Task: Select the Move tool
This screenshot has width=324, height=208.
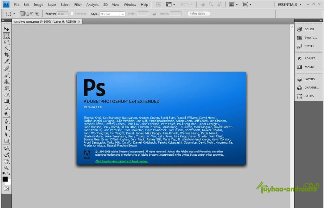Action: [x=6, y=29]
